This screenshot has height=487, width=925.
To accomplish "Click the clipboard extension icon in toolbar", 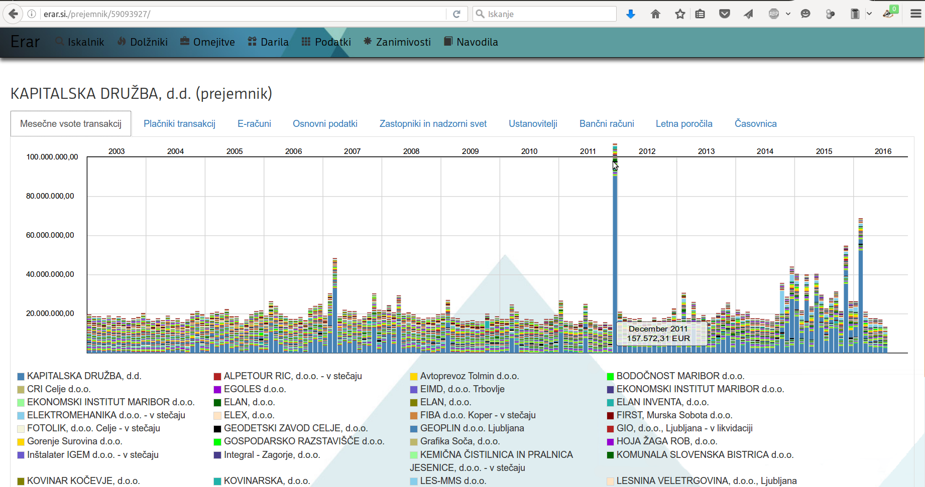I will (855, 14).
